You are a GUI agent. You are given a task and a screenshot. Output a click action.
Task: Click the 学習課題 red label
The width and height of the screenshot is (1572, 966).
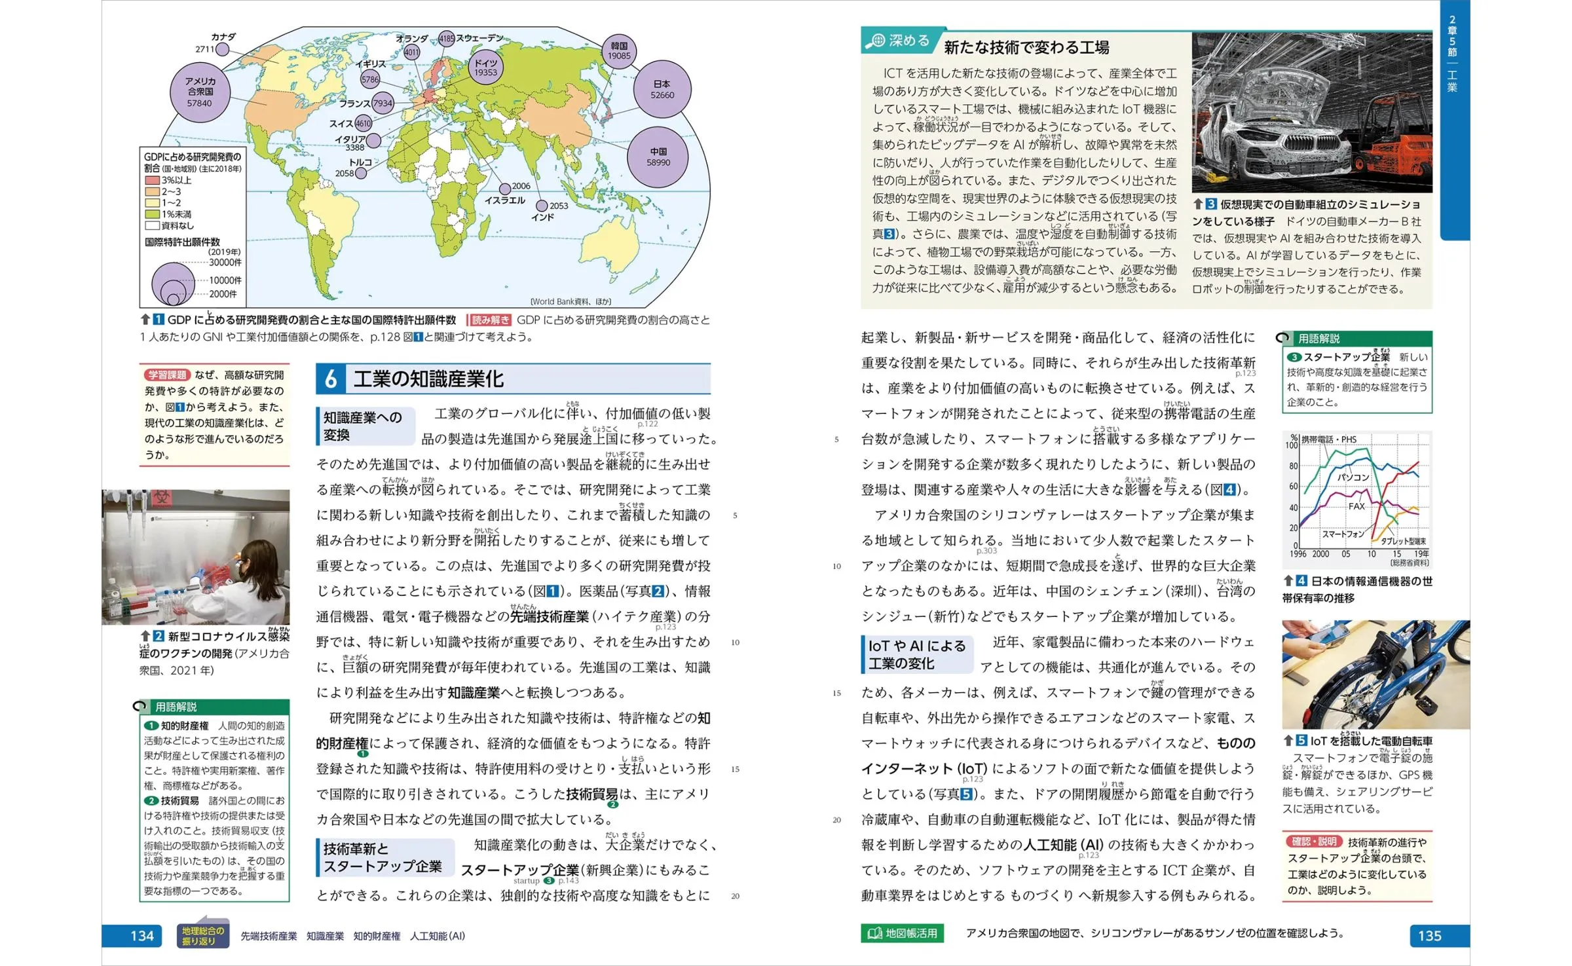pyautogui.click(x=166, y=375)
